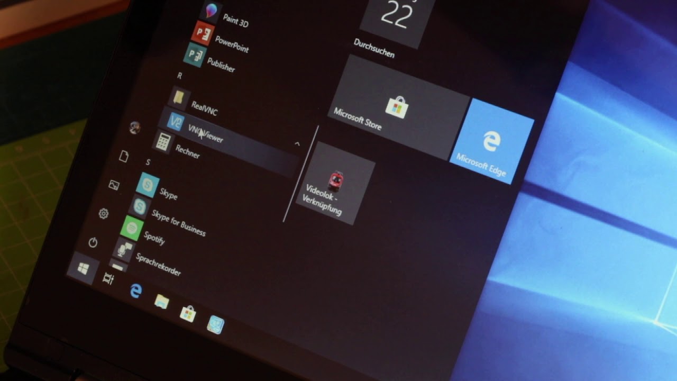Viewport: 677px width, 381px height.
Task: Open the Publisher app icon
Action: 194,55
